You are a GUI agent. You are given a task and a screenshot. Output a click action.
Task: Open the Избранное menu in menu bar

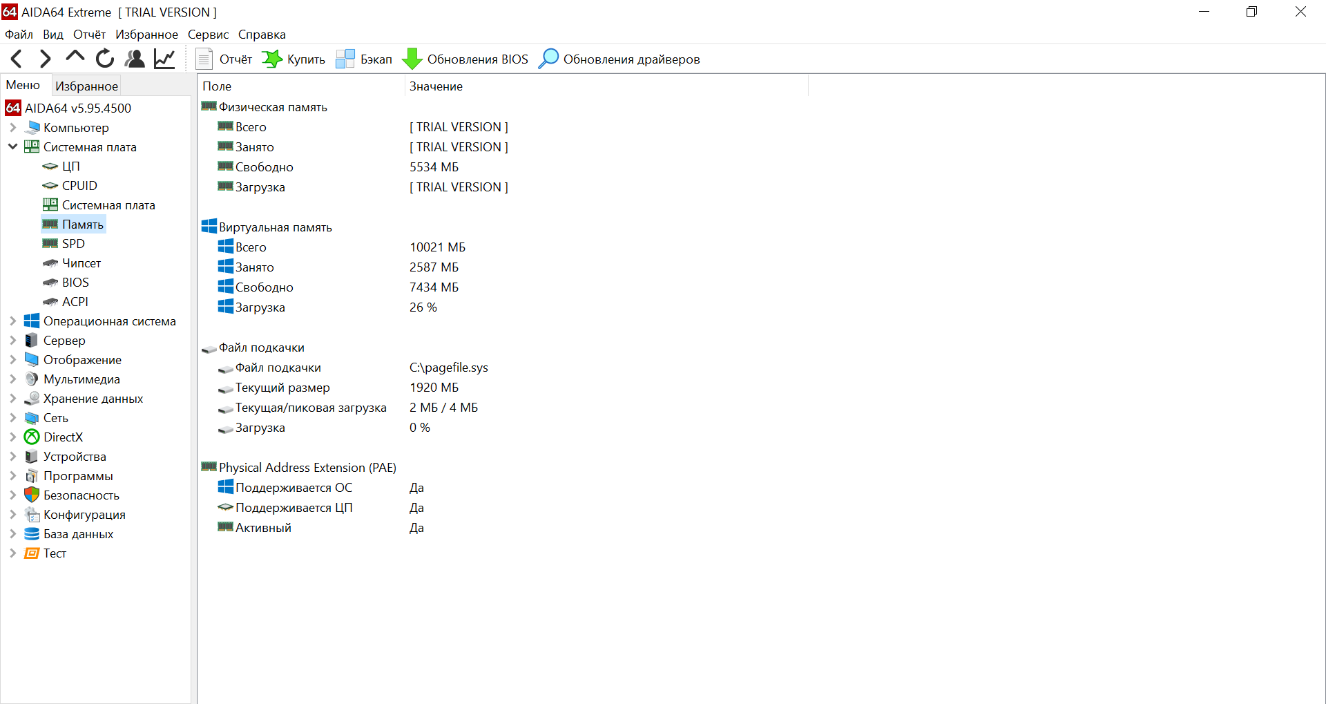click(146, 35)
